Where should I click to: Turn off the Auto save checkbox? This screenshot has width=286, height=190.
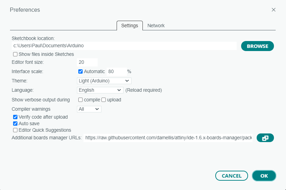click(x=15, y=123)
